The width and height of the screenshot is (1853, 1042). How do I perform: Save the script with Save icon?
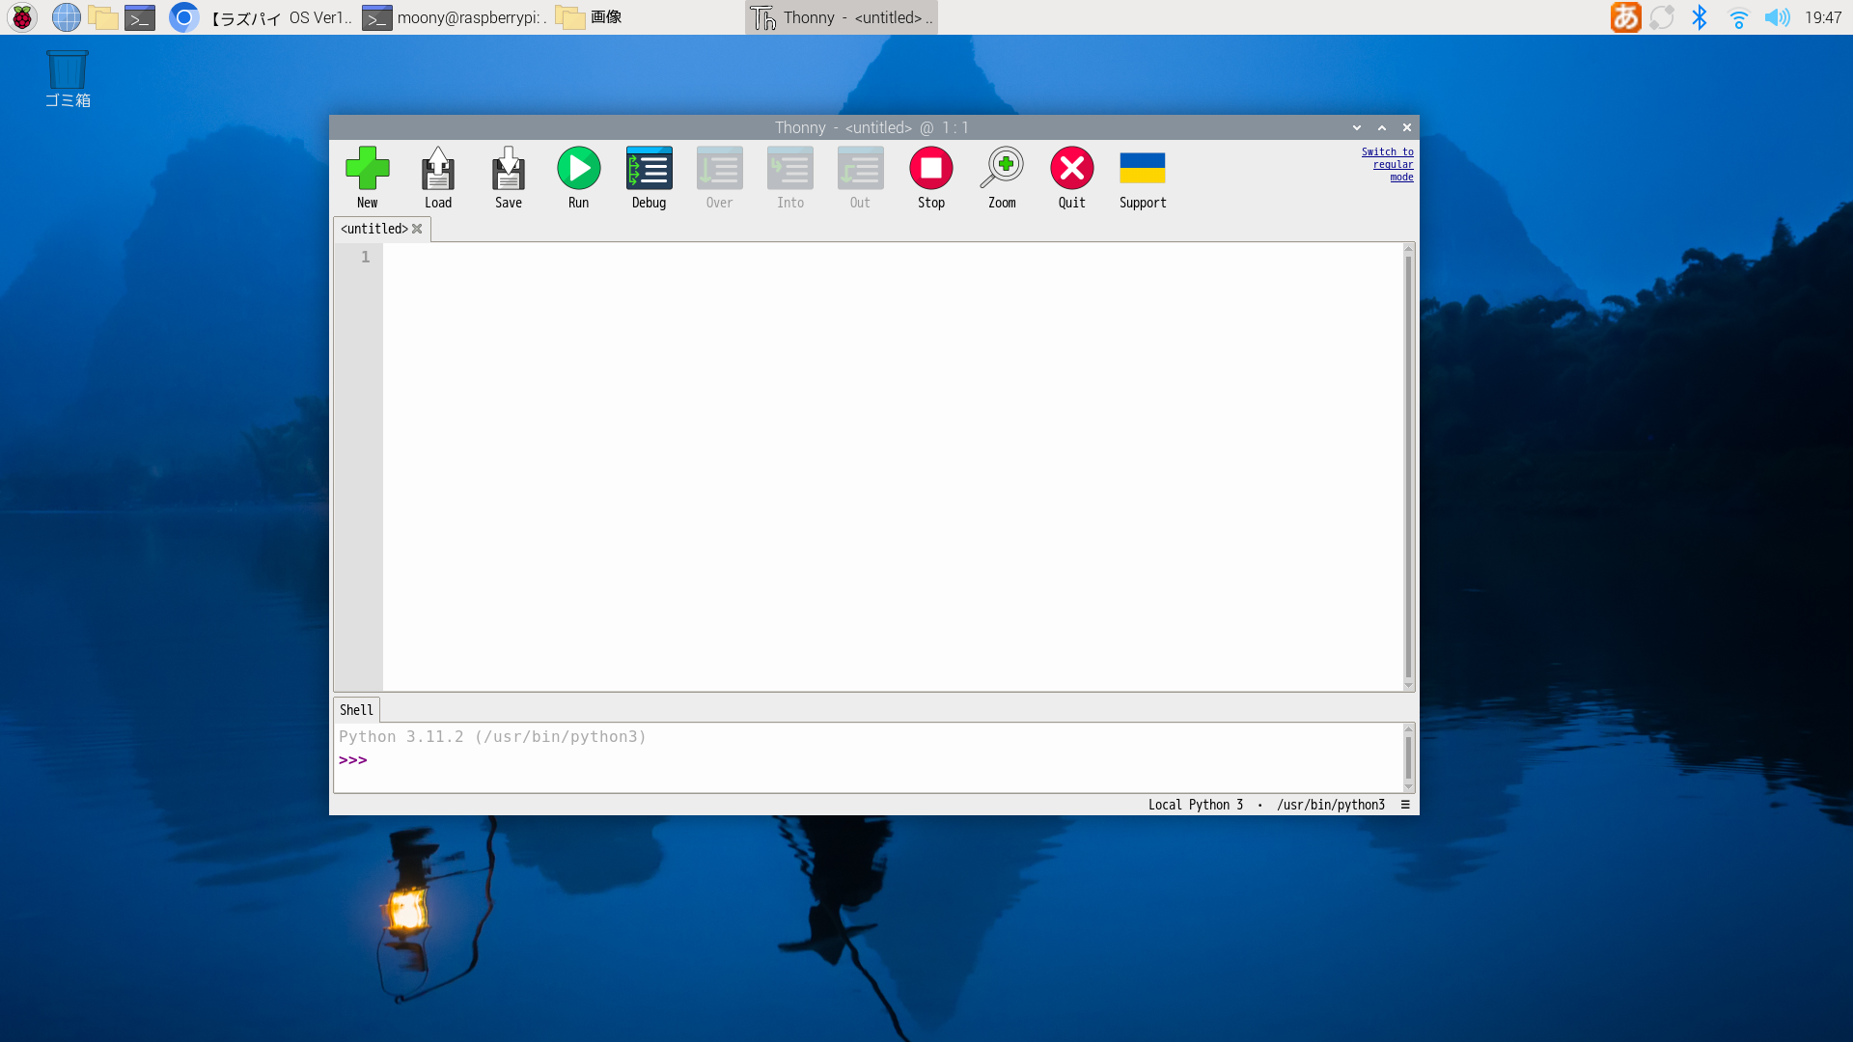pyautogui.click(x=508, y=169)
